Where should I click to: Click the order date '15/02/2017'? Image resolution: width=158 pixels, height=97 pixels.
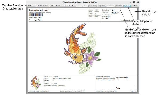tap(116, 13)
